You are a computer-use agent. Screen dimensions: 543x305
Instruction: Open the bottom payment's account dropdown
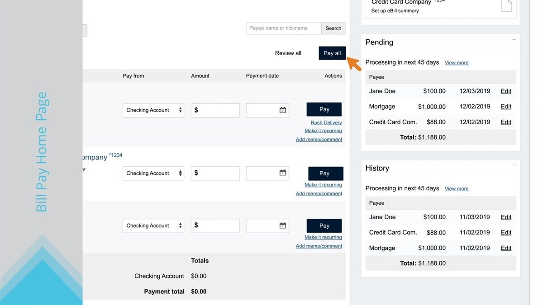153,225
